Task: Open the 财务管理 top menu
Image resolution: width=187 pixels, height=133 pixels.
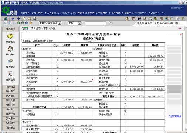Action: pyautogui.click(x=103, y=13)
